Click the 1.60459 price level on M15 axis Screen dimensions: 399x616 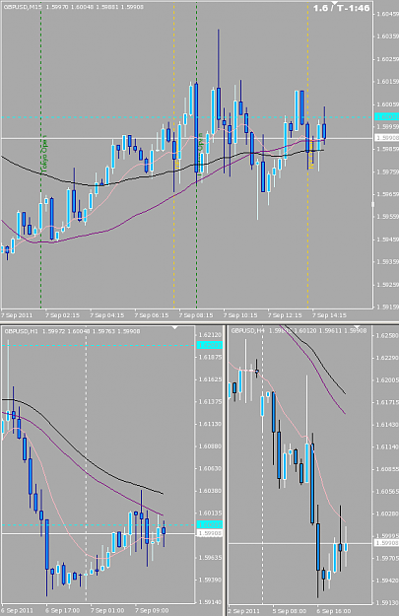click(x=387, y=14)
